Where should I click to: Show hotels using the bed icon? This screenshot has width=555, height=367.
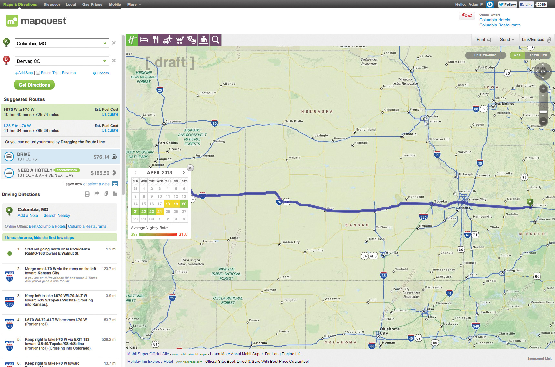(144, 40)
